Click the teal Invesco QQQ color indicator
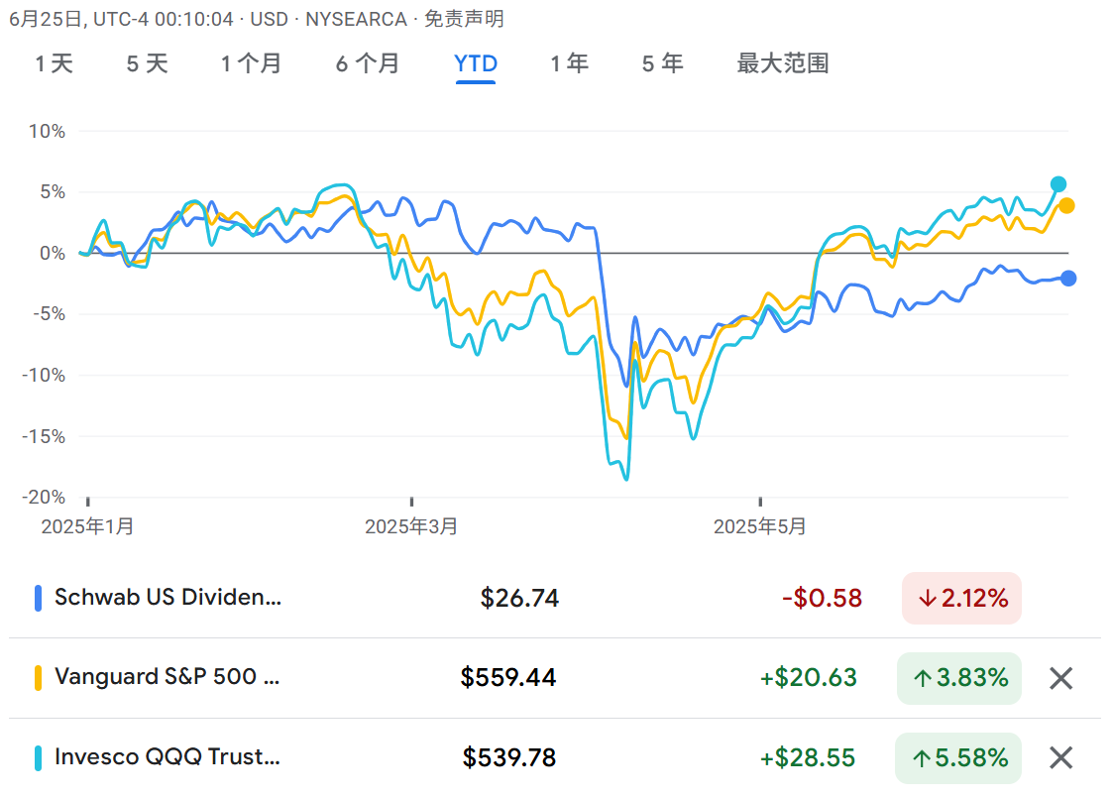 (39, 757)
